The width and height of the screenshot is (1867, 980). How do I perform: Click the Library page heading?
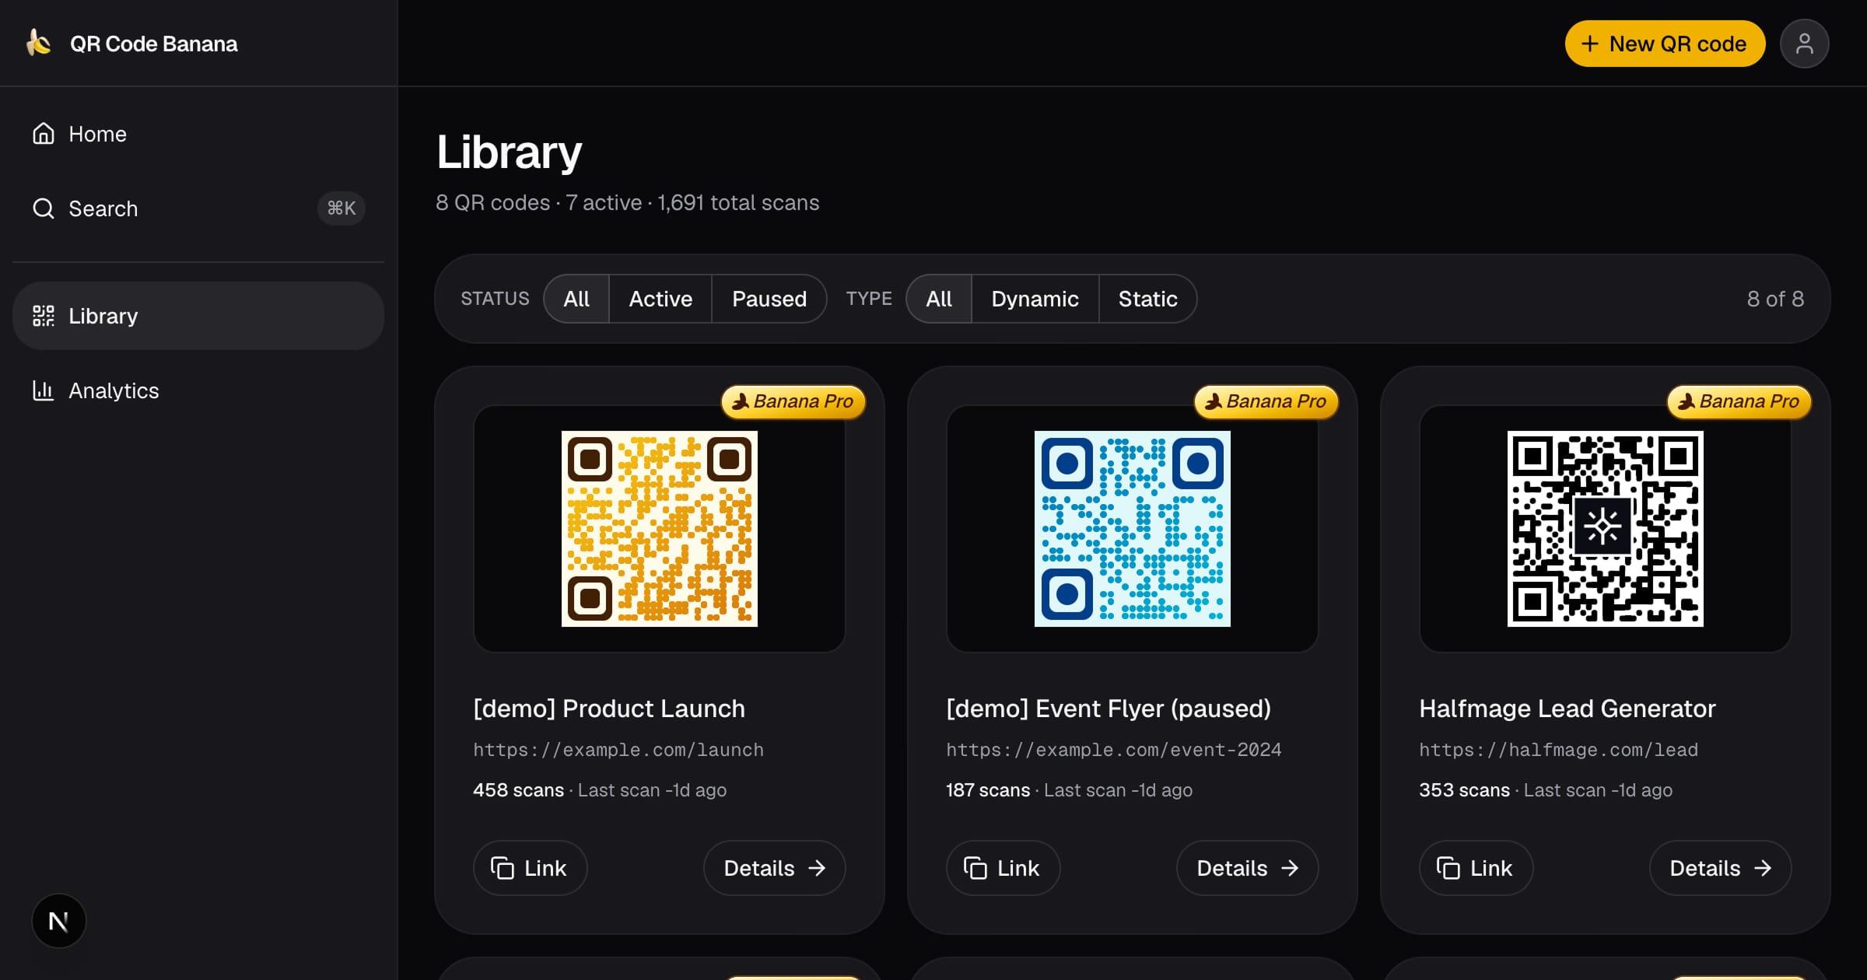coord(510,152)
